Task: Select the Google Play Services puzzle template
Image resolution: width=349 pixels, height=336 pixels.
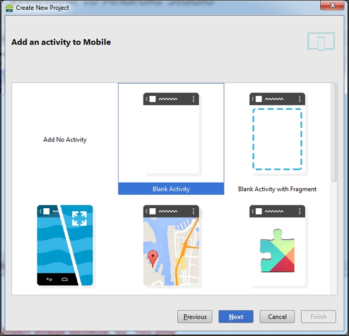Action: point(277,245)
